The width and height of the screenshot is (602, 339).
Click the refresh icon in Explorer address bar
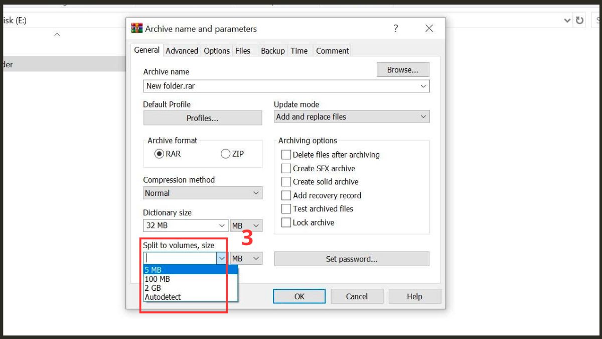click(x=579, y=21)
